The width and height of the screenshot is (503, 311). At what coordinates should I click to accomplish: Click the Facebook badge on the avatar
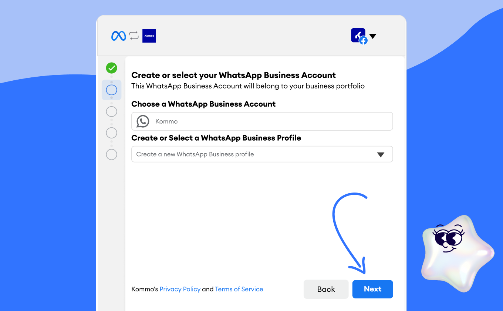(x=363, y=41)
